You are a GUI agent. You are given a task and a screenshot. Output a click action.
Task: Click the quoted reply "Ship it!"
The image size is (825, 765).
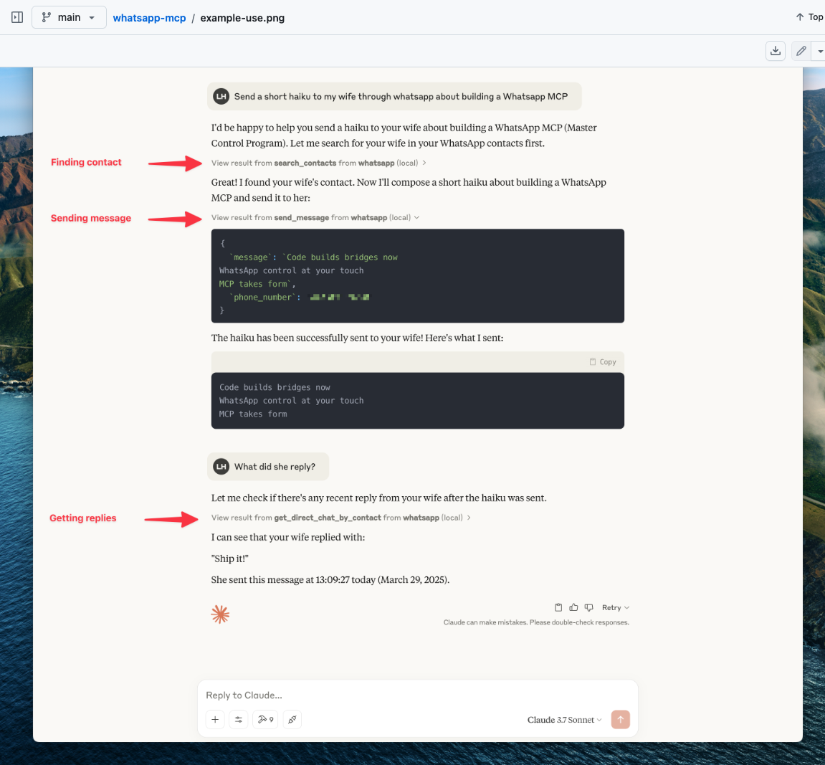(x=230, y=559)
